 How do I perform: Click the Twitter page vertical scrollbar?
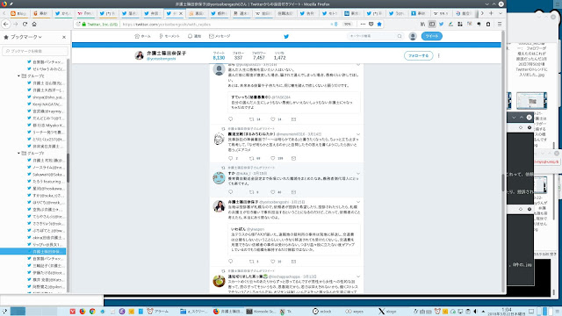(503, 162)
